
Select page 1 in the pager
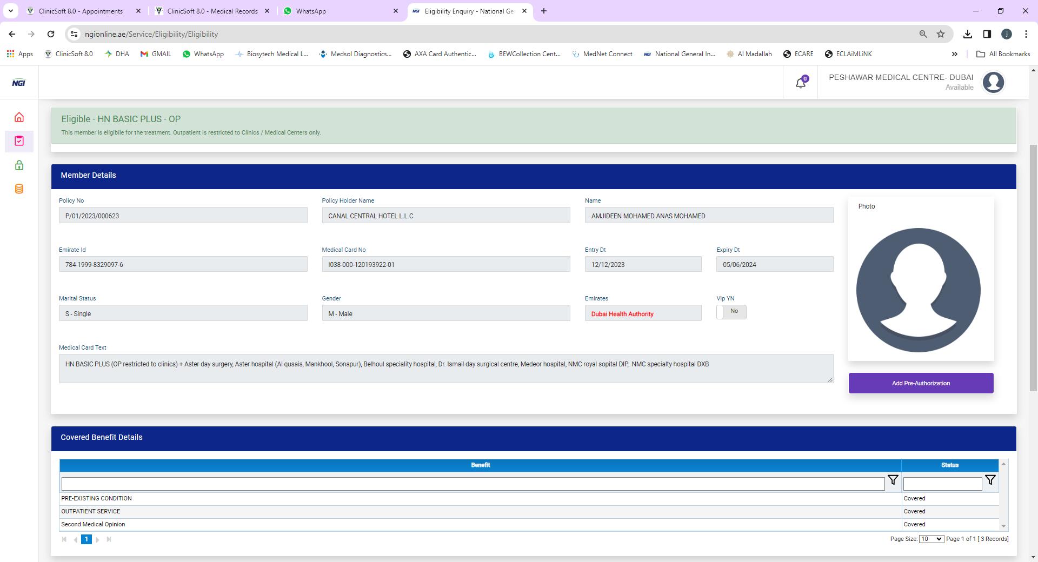click(x=86, y=539)
